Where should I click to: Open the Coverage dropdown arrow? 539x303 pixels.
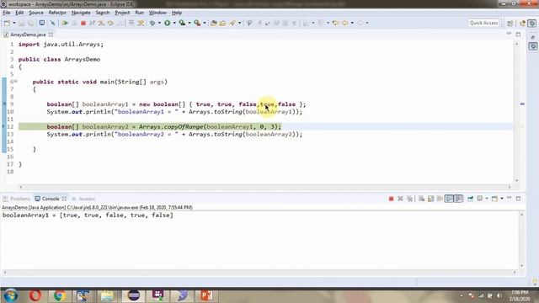[x=189, y=23]
